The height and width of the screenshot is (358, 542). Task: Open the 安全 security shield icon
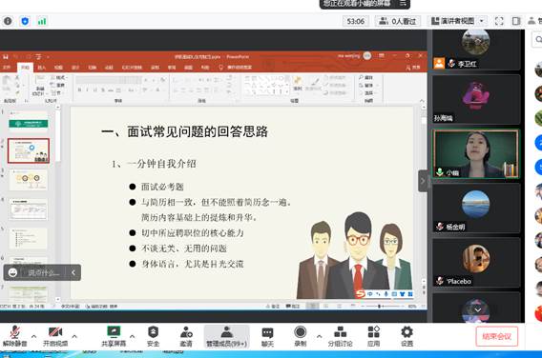(x=153, y=335)
